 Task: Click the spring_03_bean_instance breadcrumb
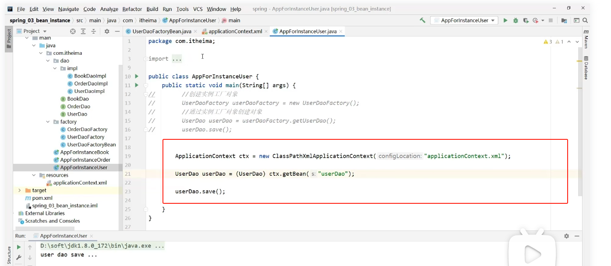(x=39, y=21)
